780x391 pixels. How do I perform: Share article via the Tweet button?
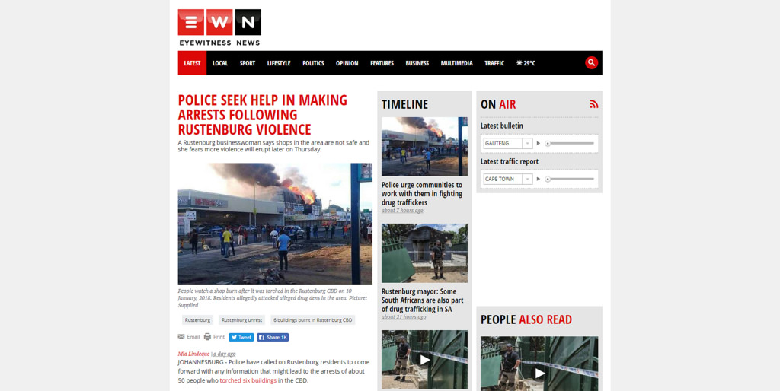tap(241, 337)
